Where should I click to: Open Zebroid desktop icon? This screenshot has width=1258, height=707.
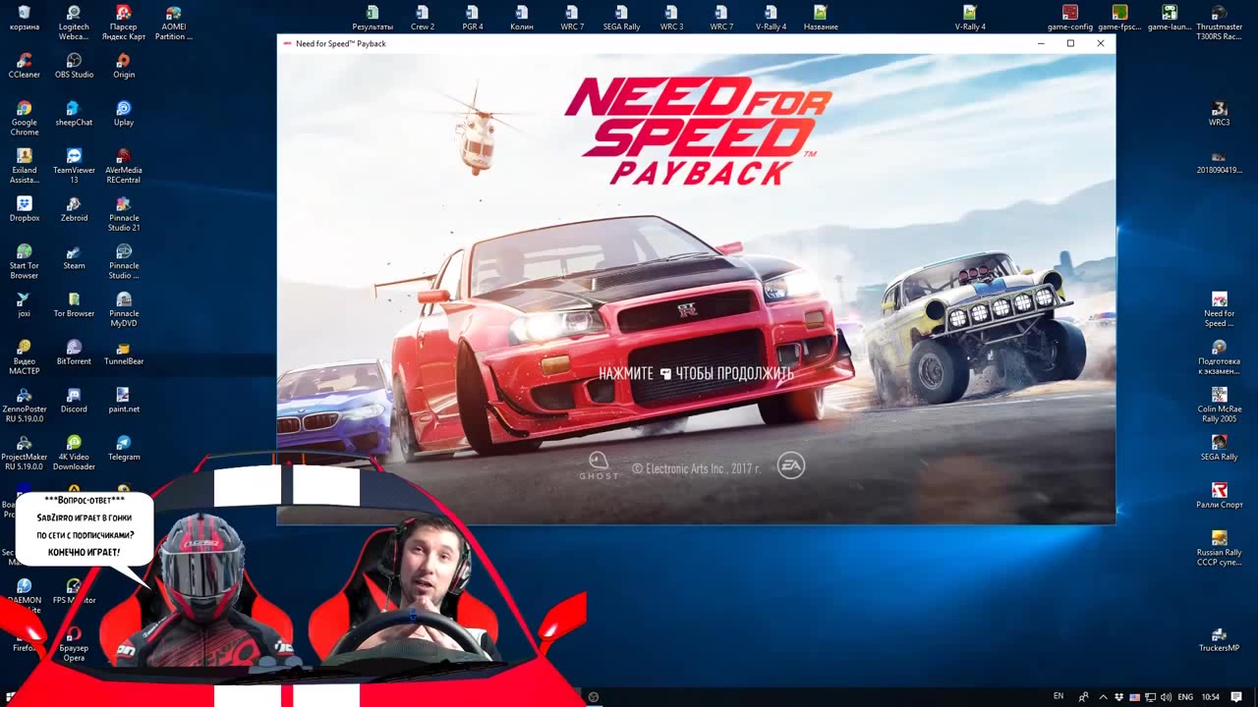point(74,209)
